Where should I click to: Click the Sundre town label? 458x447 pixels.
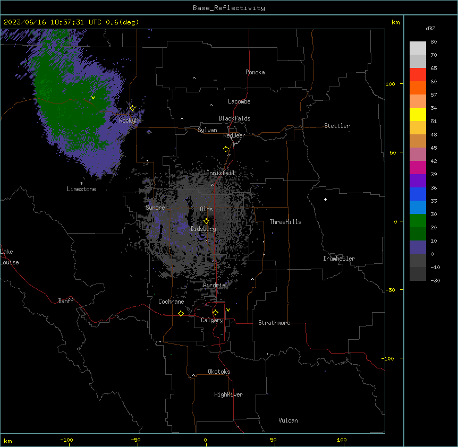point(155,208)
